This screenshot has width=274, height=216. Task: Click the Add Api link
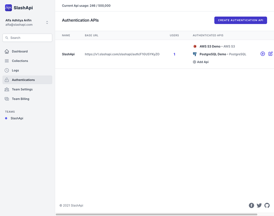[201, 62]
